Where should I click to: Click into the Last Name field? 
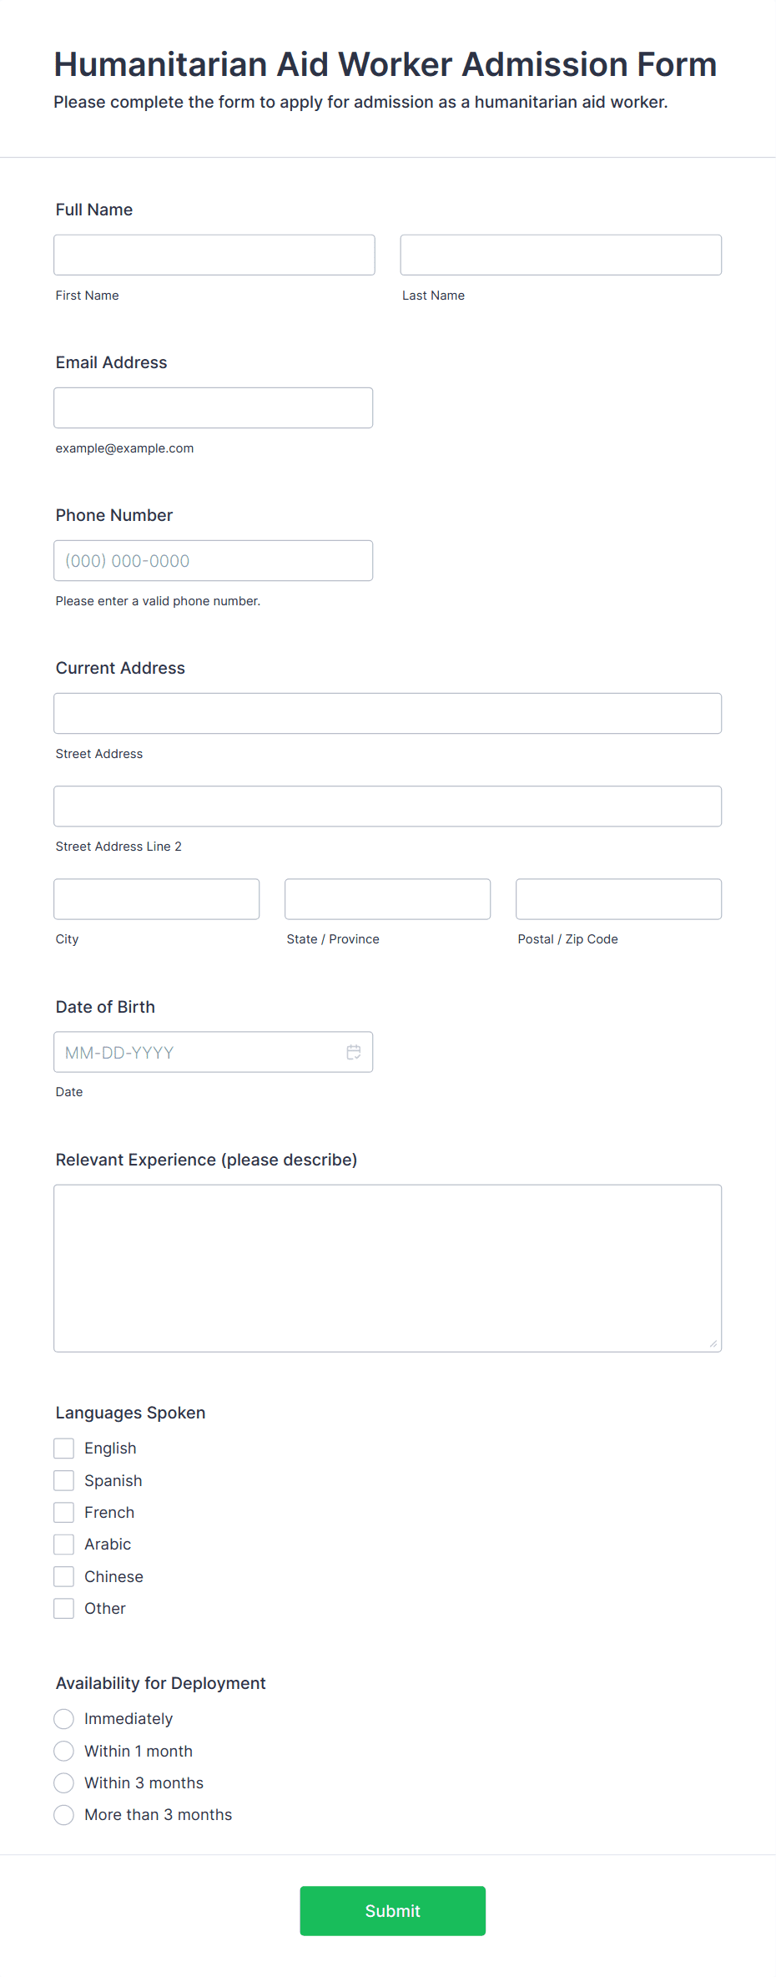tap(561, 255)
